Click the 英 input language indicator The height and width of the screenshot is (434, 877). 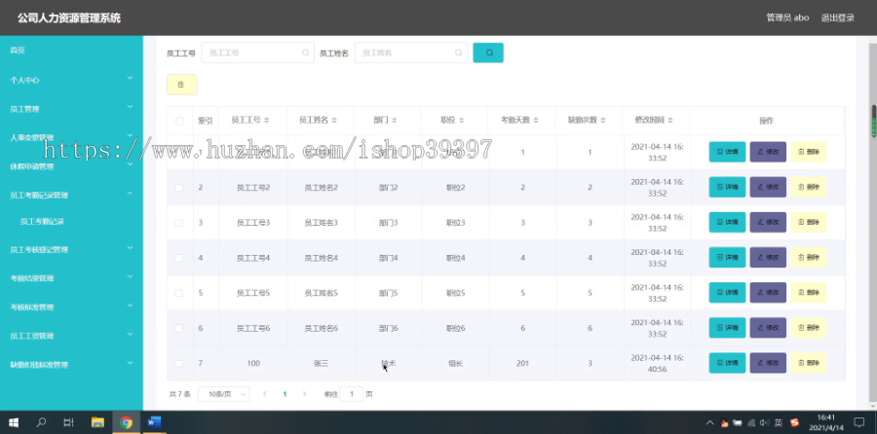pos(779,423)
